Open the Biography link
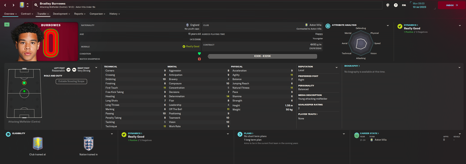This screenshot has height=164, width=466. [352, 66]
